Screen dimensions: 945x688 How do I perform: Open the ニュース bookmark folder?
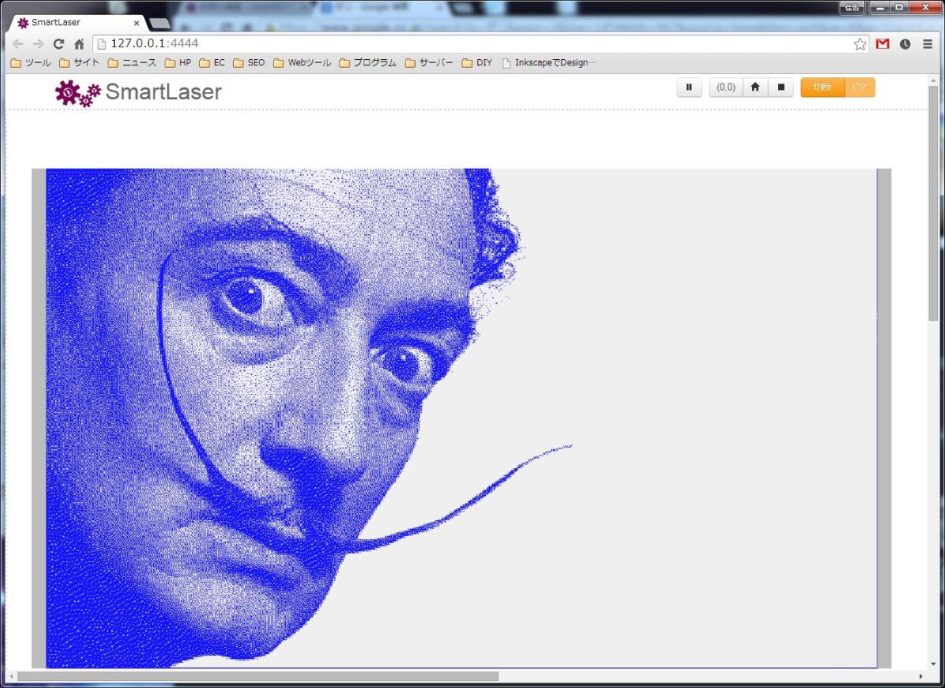click(x=132, y=63)
